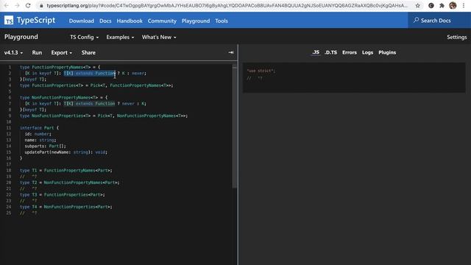Click 'interface Part {' code line
This screenshot has width=471, height=265.
39,127
